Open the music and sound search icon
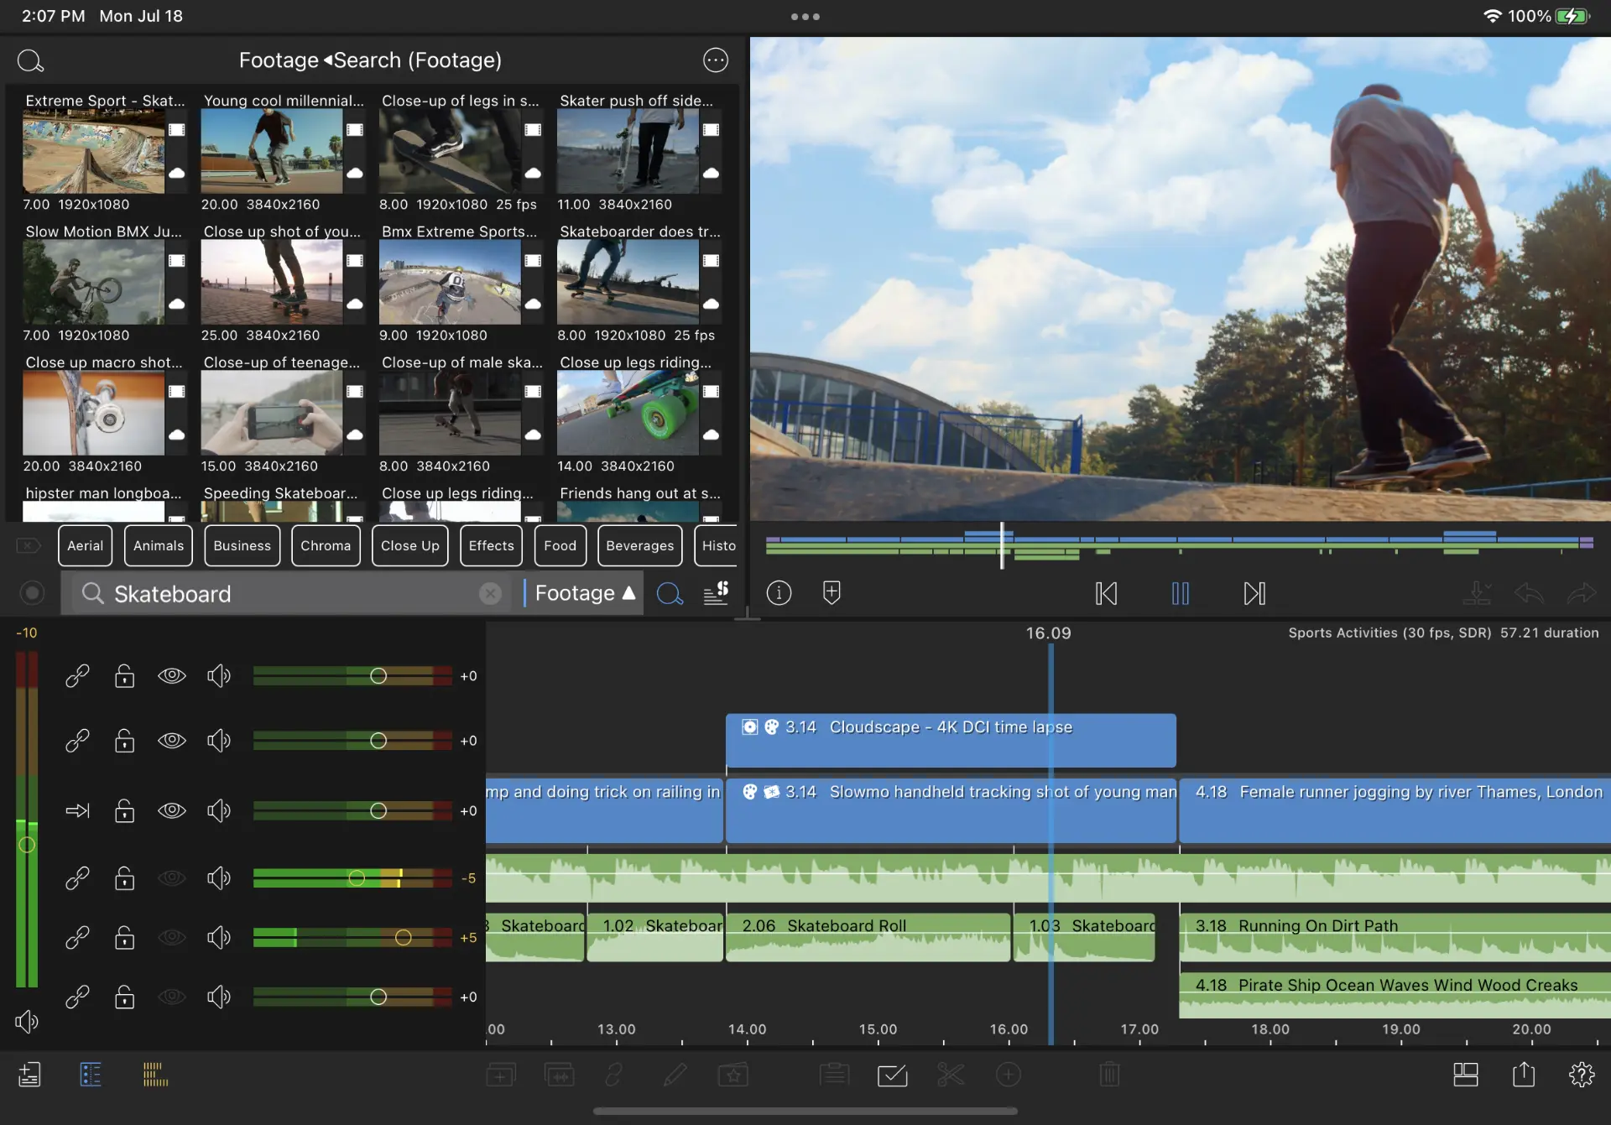The width and height of the screenshot is (1611, 1125). click(716, 593)
